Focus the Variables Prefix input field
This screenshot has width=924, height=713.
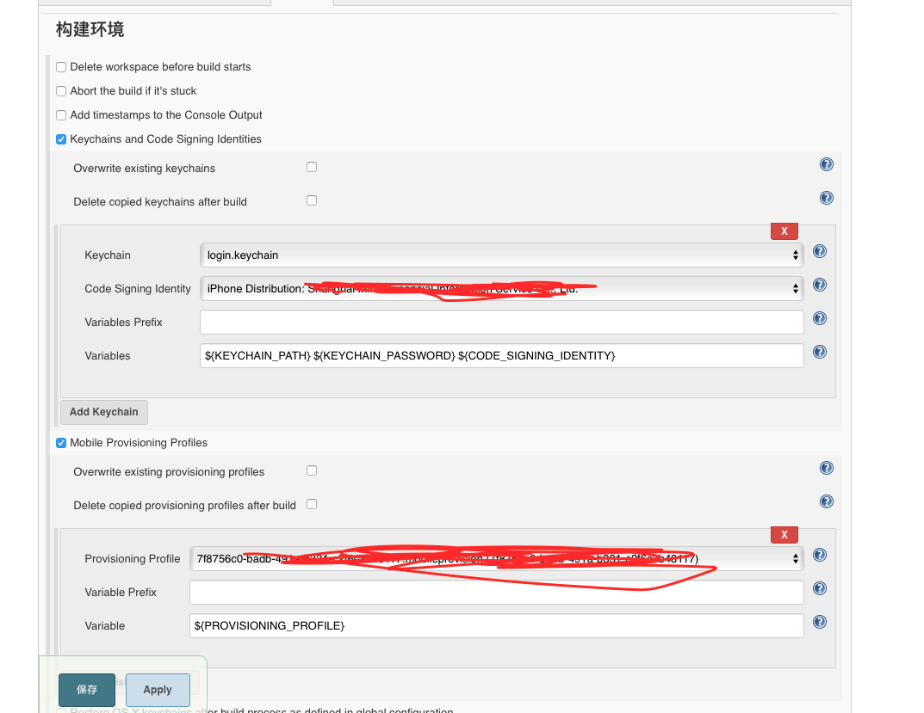coord(501,322)
